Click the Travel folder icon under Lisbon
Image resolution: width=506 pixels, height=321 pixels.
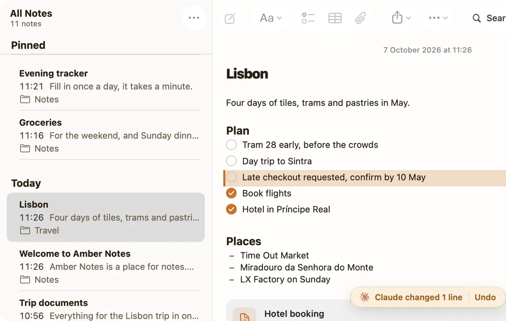pyautogui.click(x=25, y=230)
